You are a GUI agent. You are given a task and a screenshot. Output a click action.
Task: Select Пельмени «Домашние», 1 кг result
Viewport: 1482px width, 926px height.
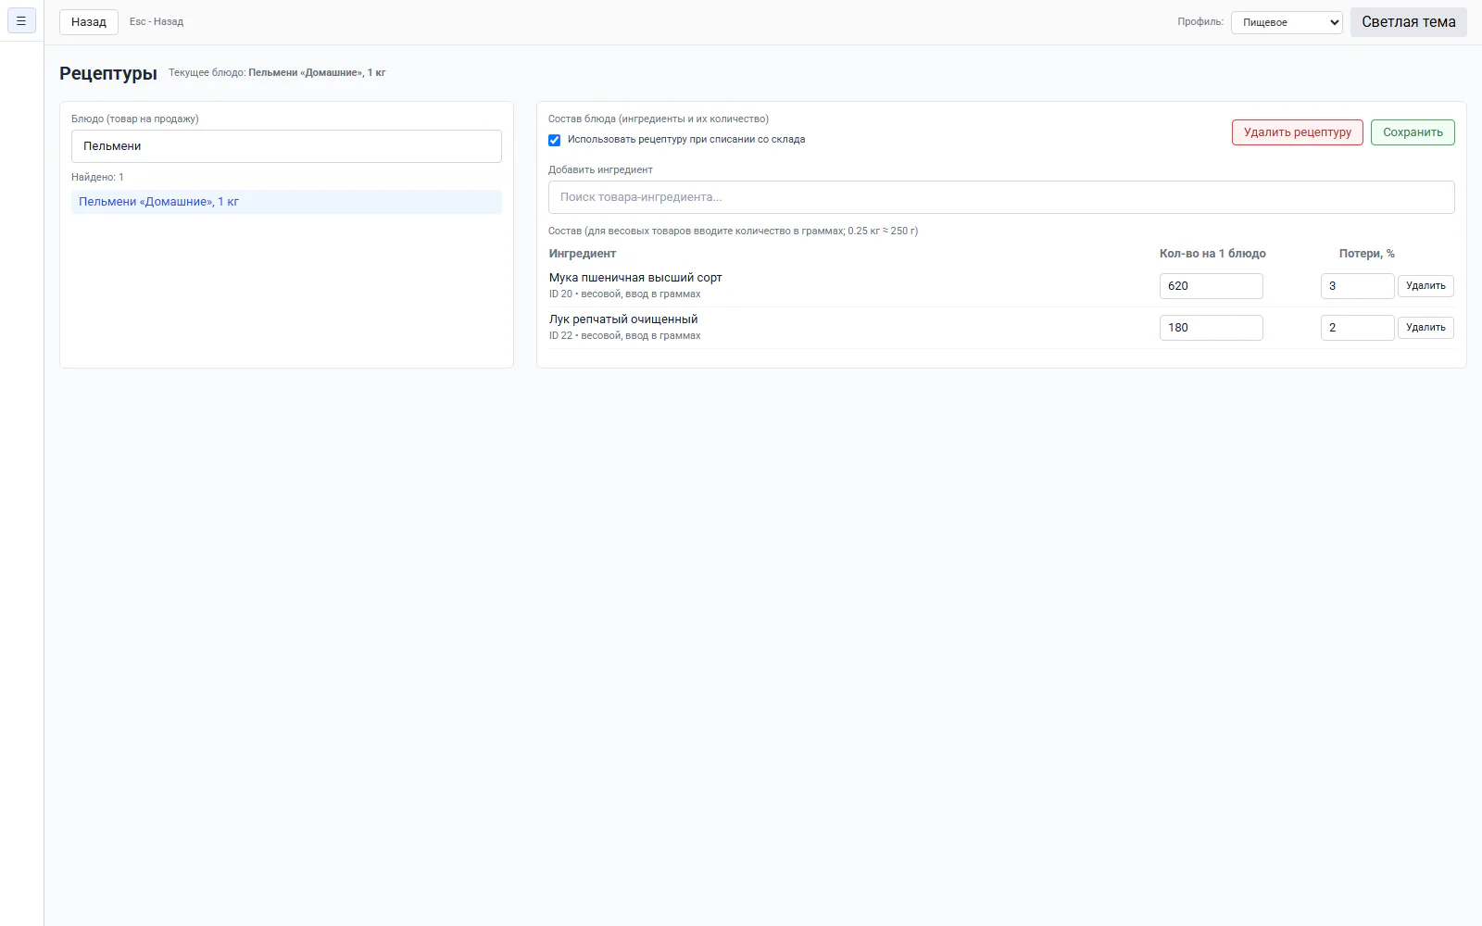point(286,202)
